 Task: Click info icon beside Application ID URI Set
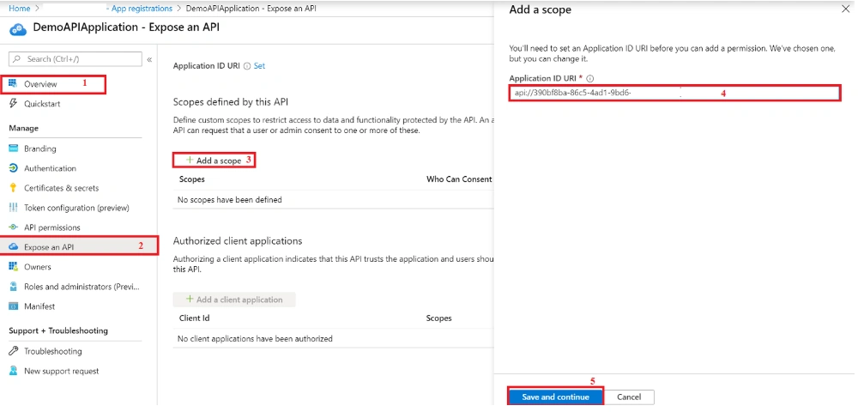click(247, 65)
